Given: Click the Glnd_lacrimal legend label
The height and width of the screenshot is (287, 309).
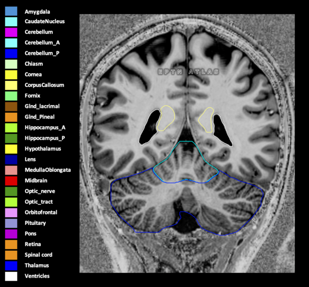Looking at the screenshot, I should [42, 106].
